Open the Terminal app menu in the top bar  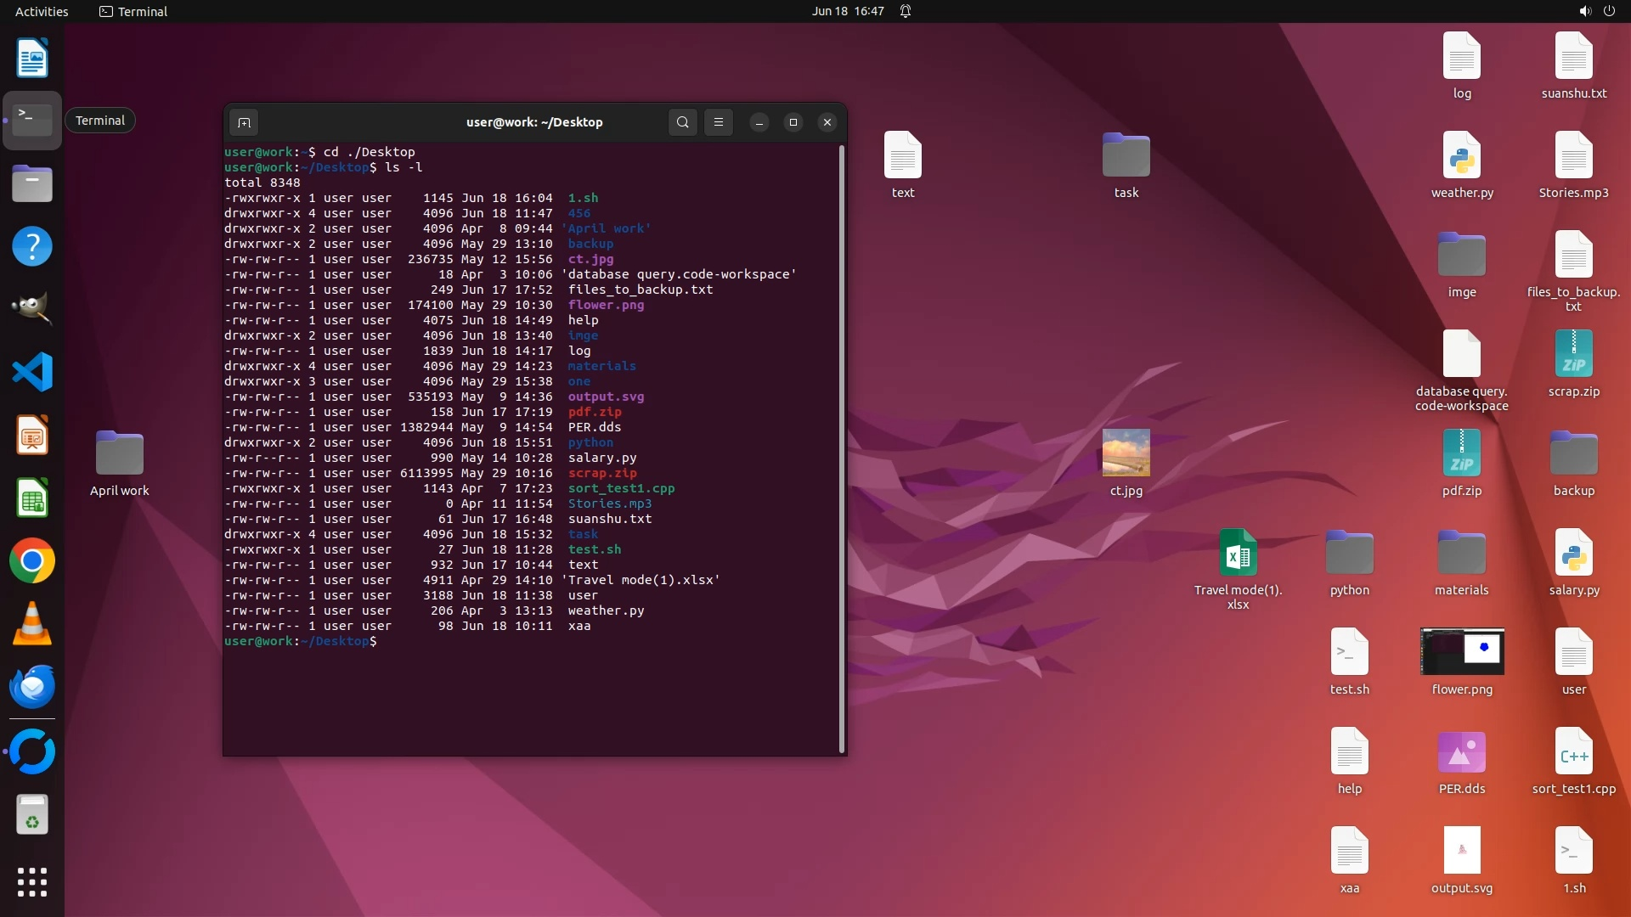(x=133, y=11)
